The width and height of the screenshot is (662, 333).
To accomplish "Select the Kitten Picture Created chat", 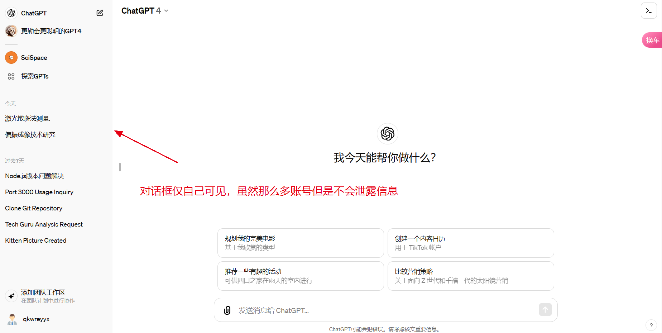I will click(x=36, y=241).
